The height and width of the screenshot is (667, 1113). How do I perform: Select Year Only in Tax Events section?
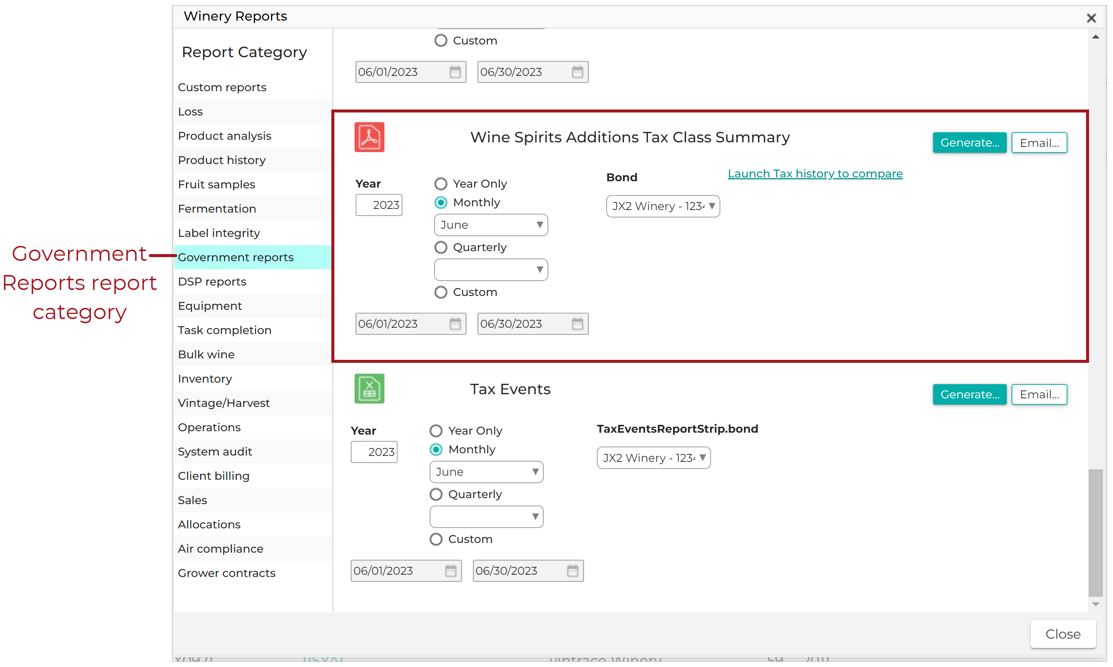(x=436, y=431)
